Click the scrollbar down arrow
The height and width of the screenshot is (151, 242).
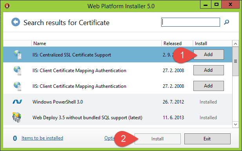235,124
